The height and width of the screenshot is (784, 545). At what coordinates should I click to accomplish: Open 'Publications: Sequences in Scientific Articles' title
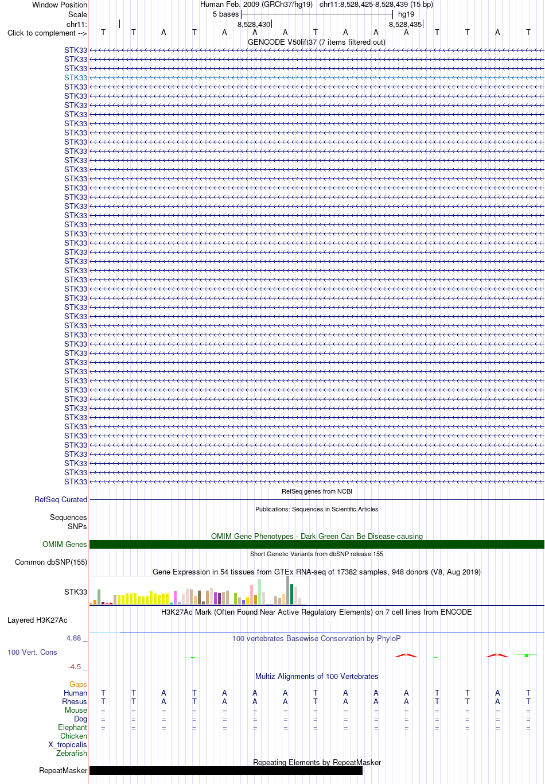(x=317, y=509)
